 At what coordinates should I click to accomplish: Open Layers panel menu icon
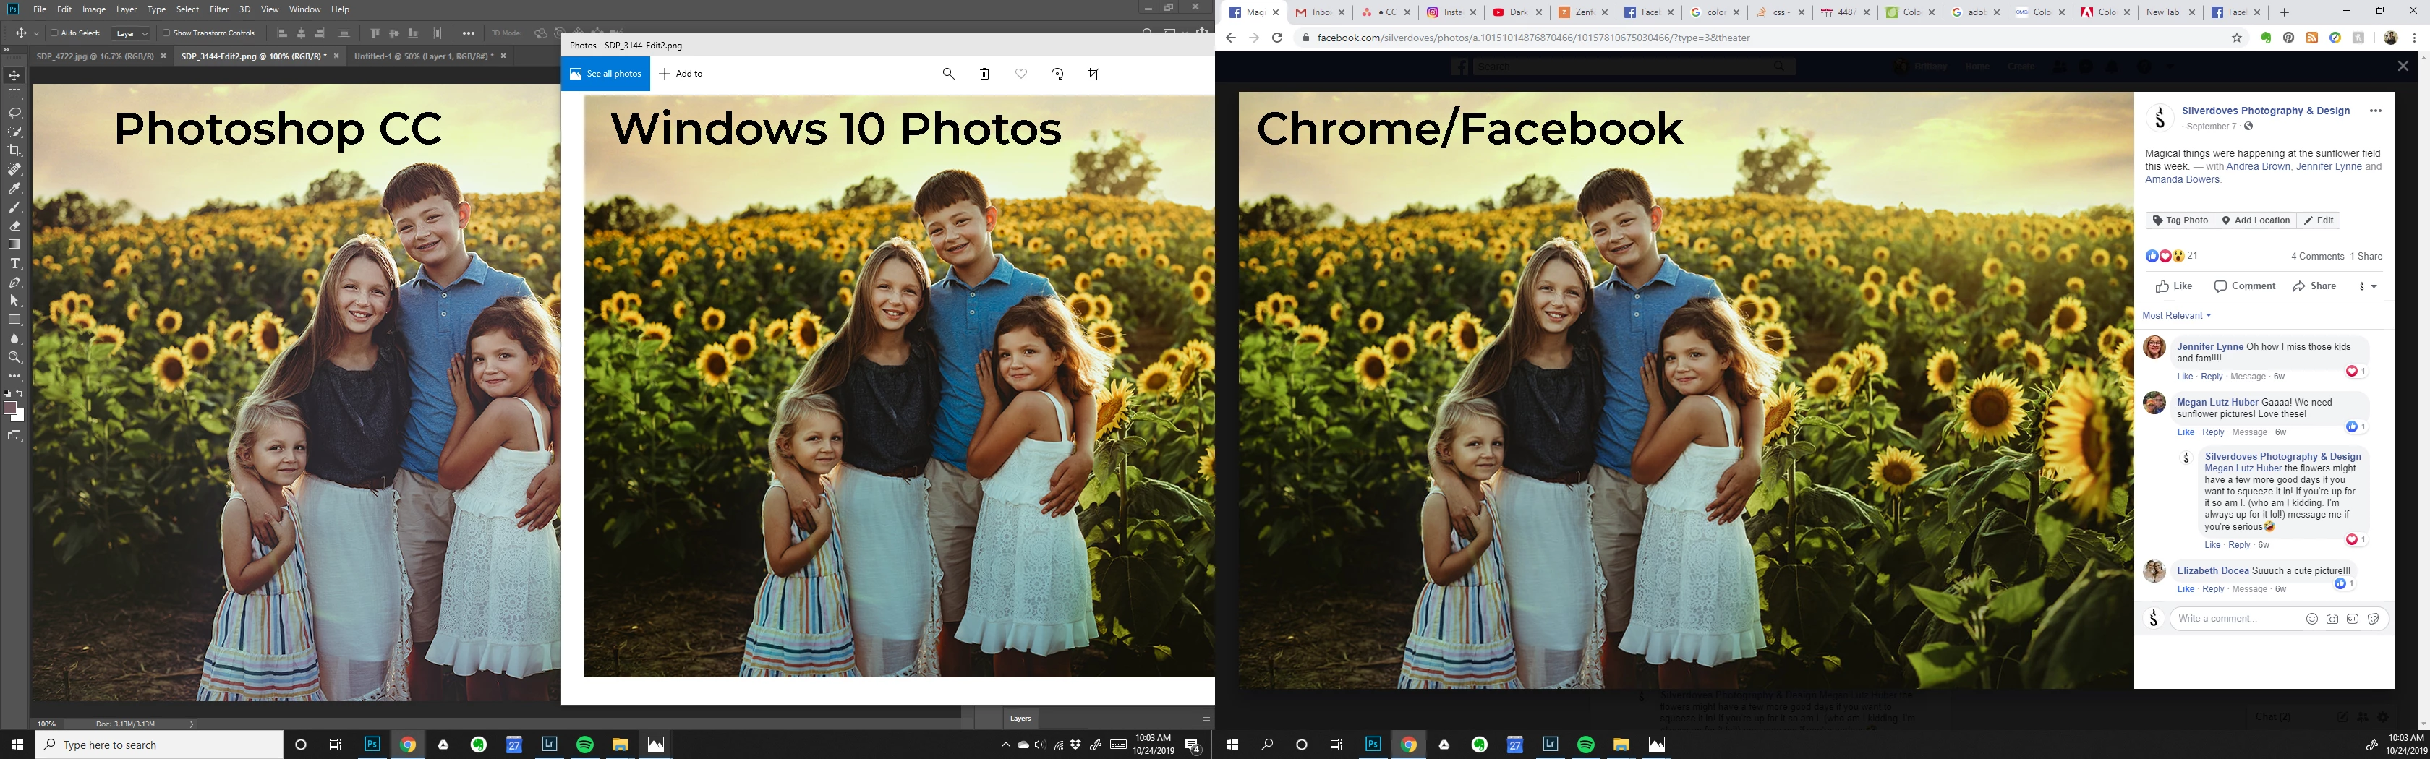[1206, 719]
